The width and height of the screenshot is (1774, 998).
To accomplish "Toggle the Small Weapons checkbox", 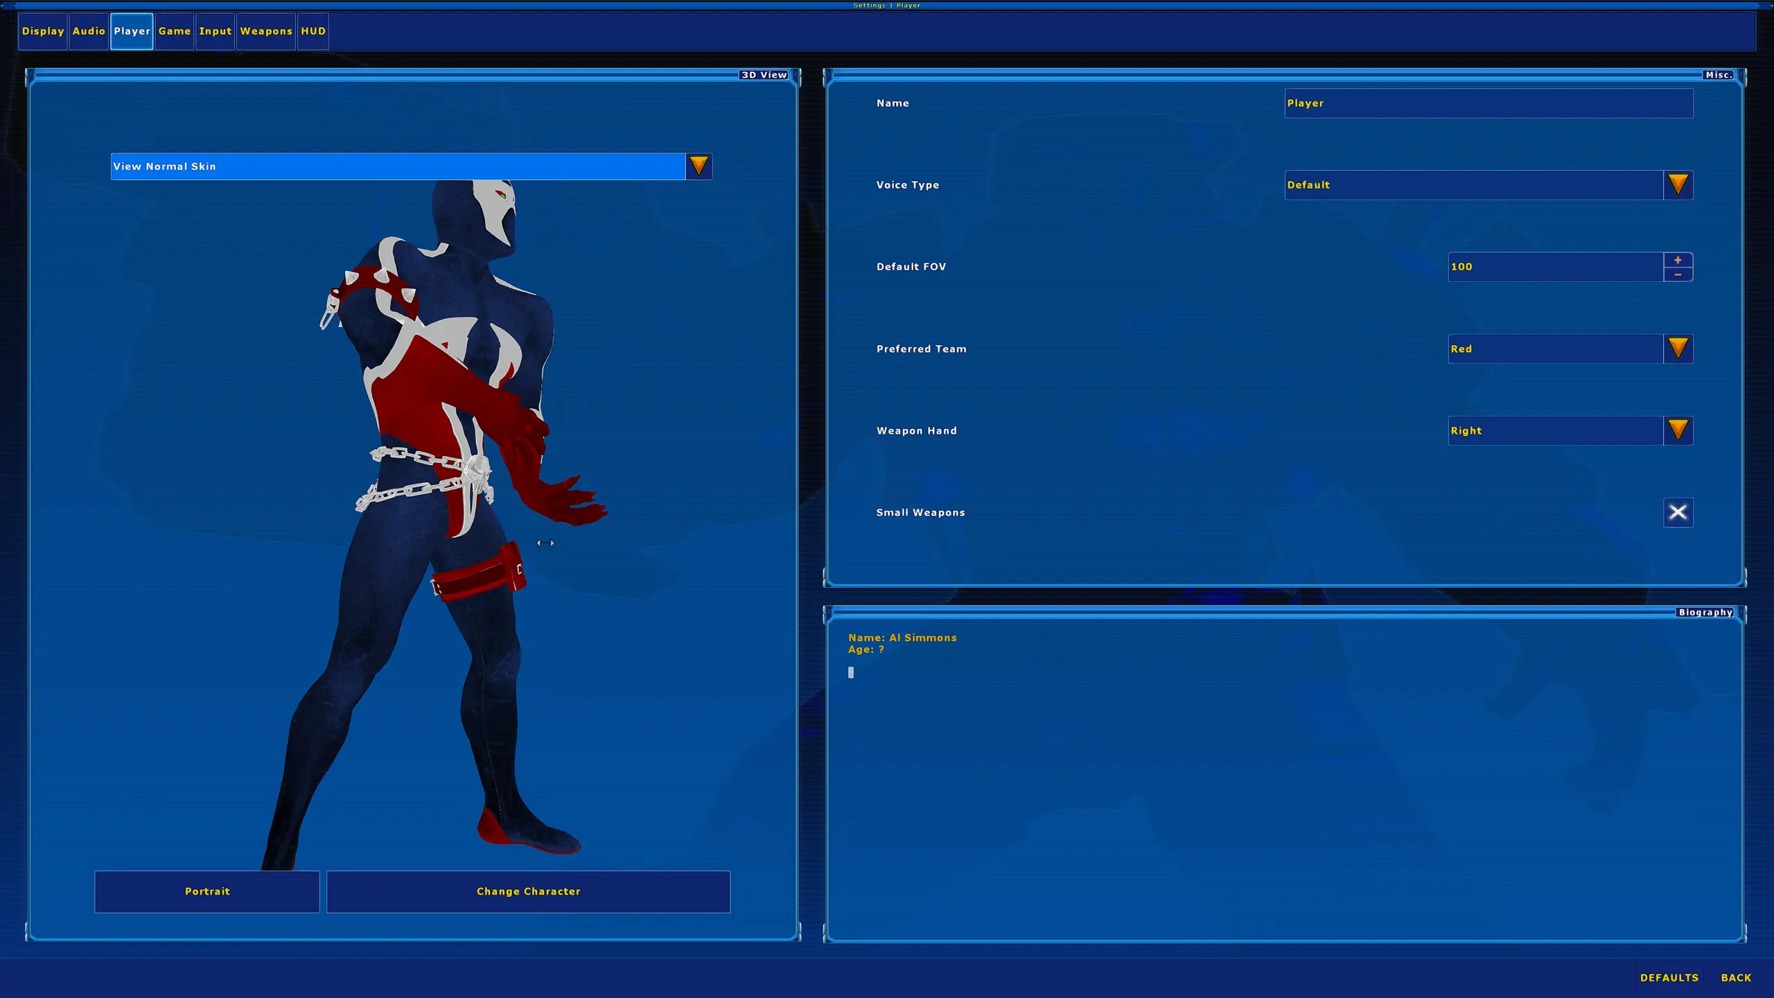I will coord(1678,512).
